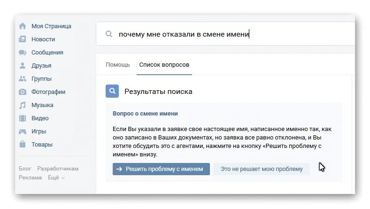Open the Сообщения chat bubble icon

point(23,53)
